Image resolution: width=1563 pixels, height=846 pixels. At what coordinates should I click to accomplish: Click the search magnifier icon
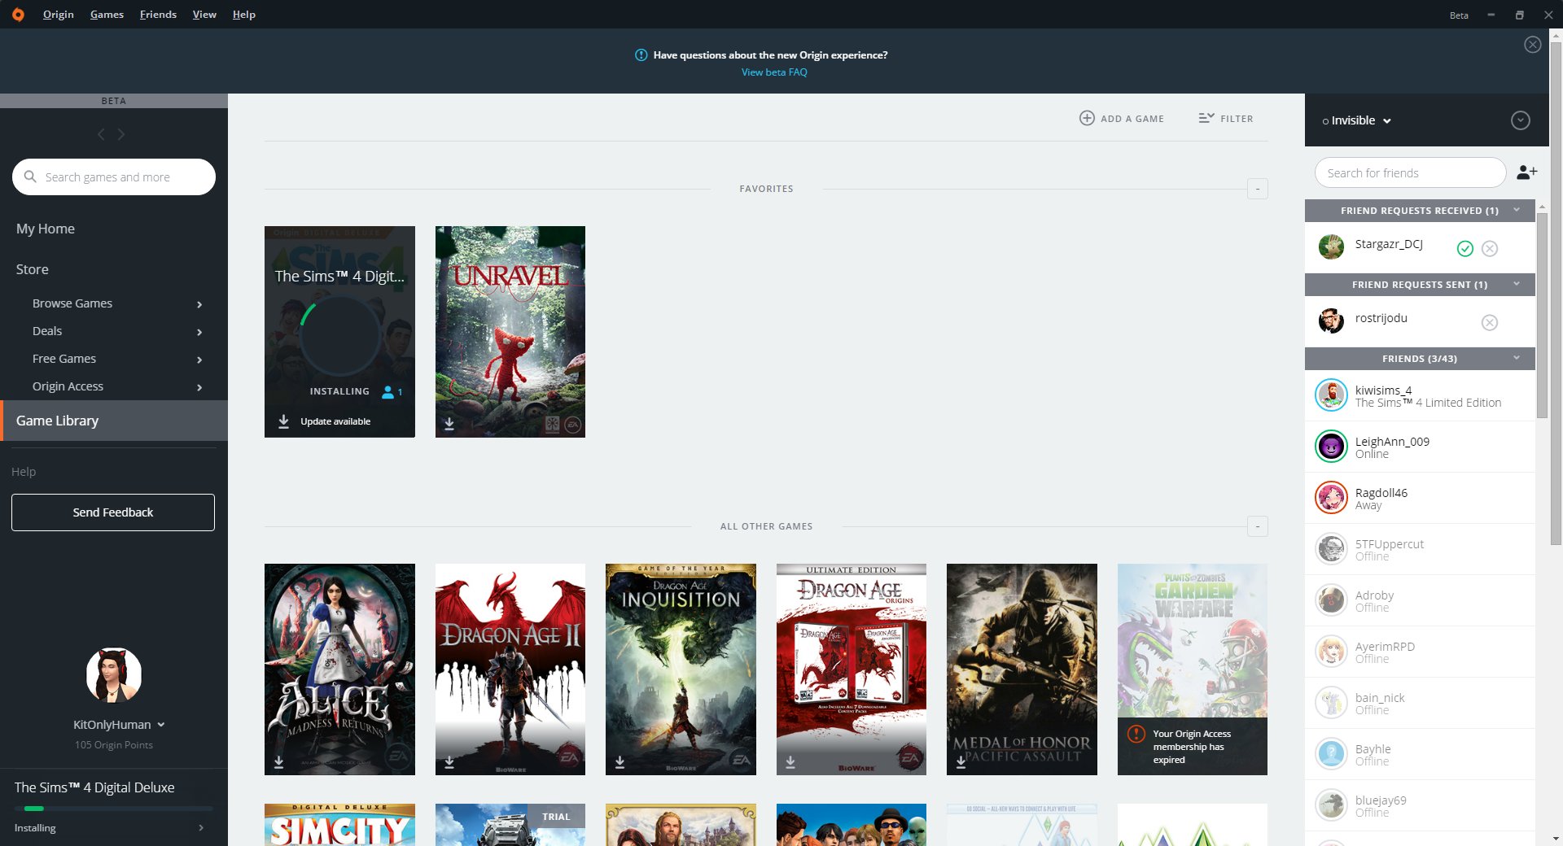pyautogui.click(x=30, y=177)
